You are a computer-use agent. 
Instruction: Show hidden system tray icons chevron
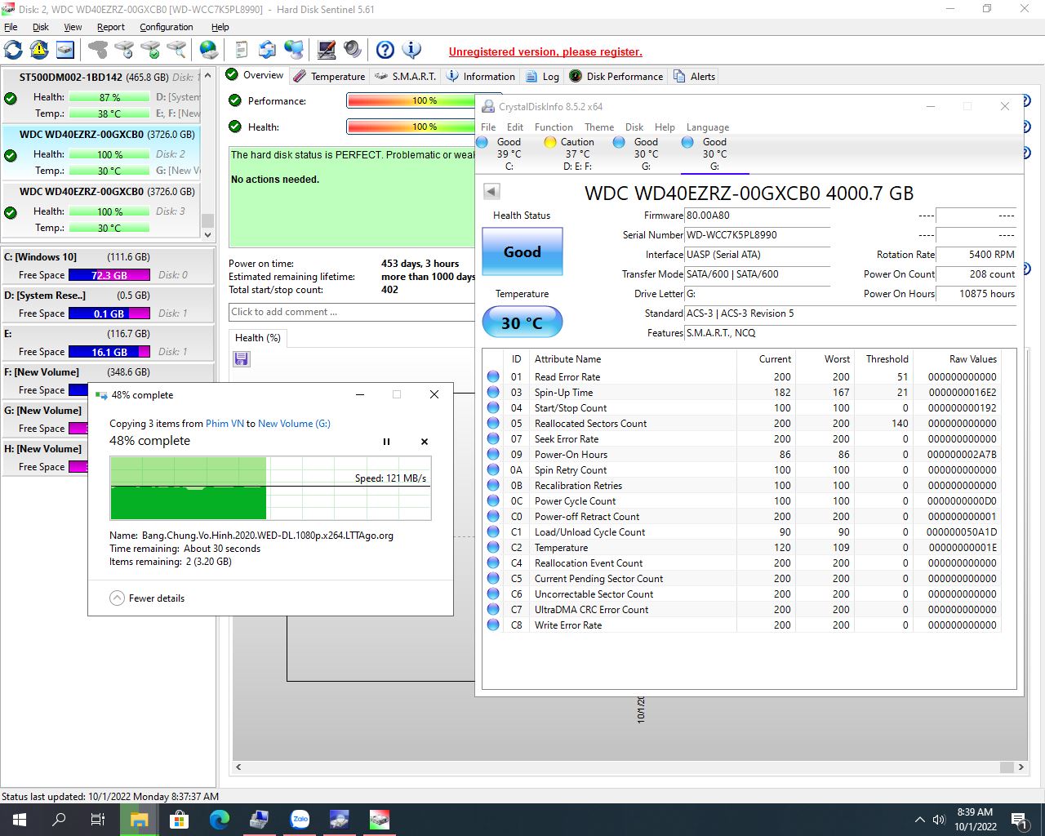(919, 820)
